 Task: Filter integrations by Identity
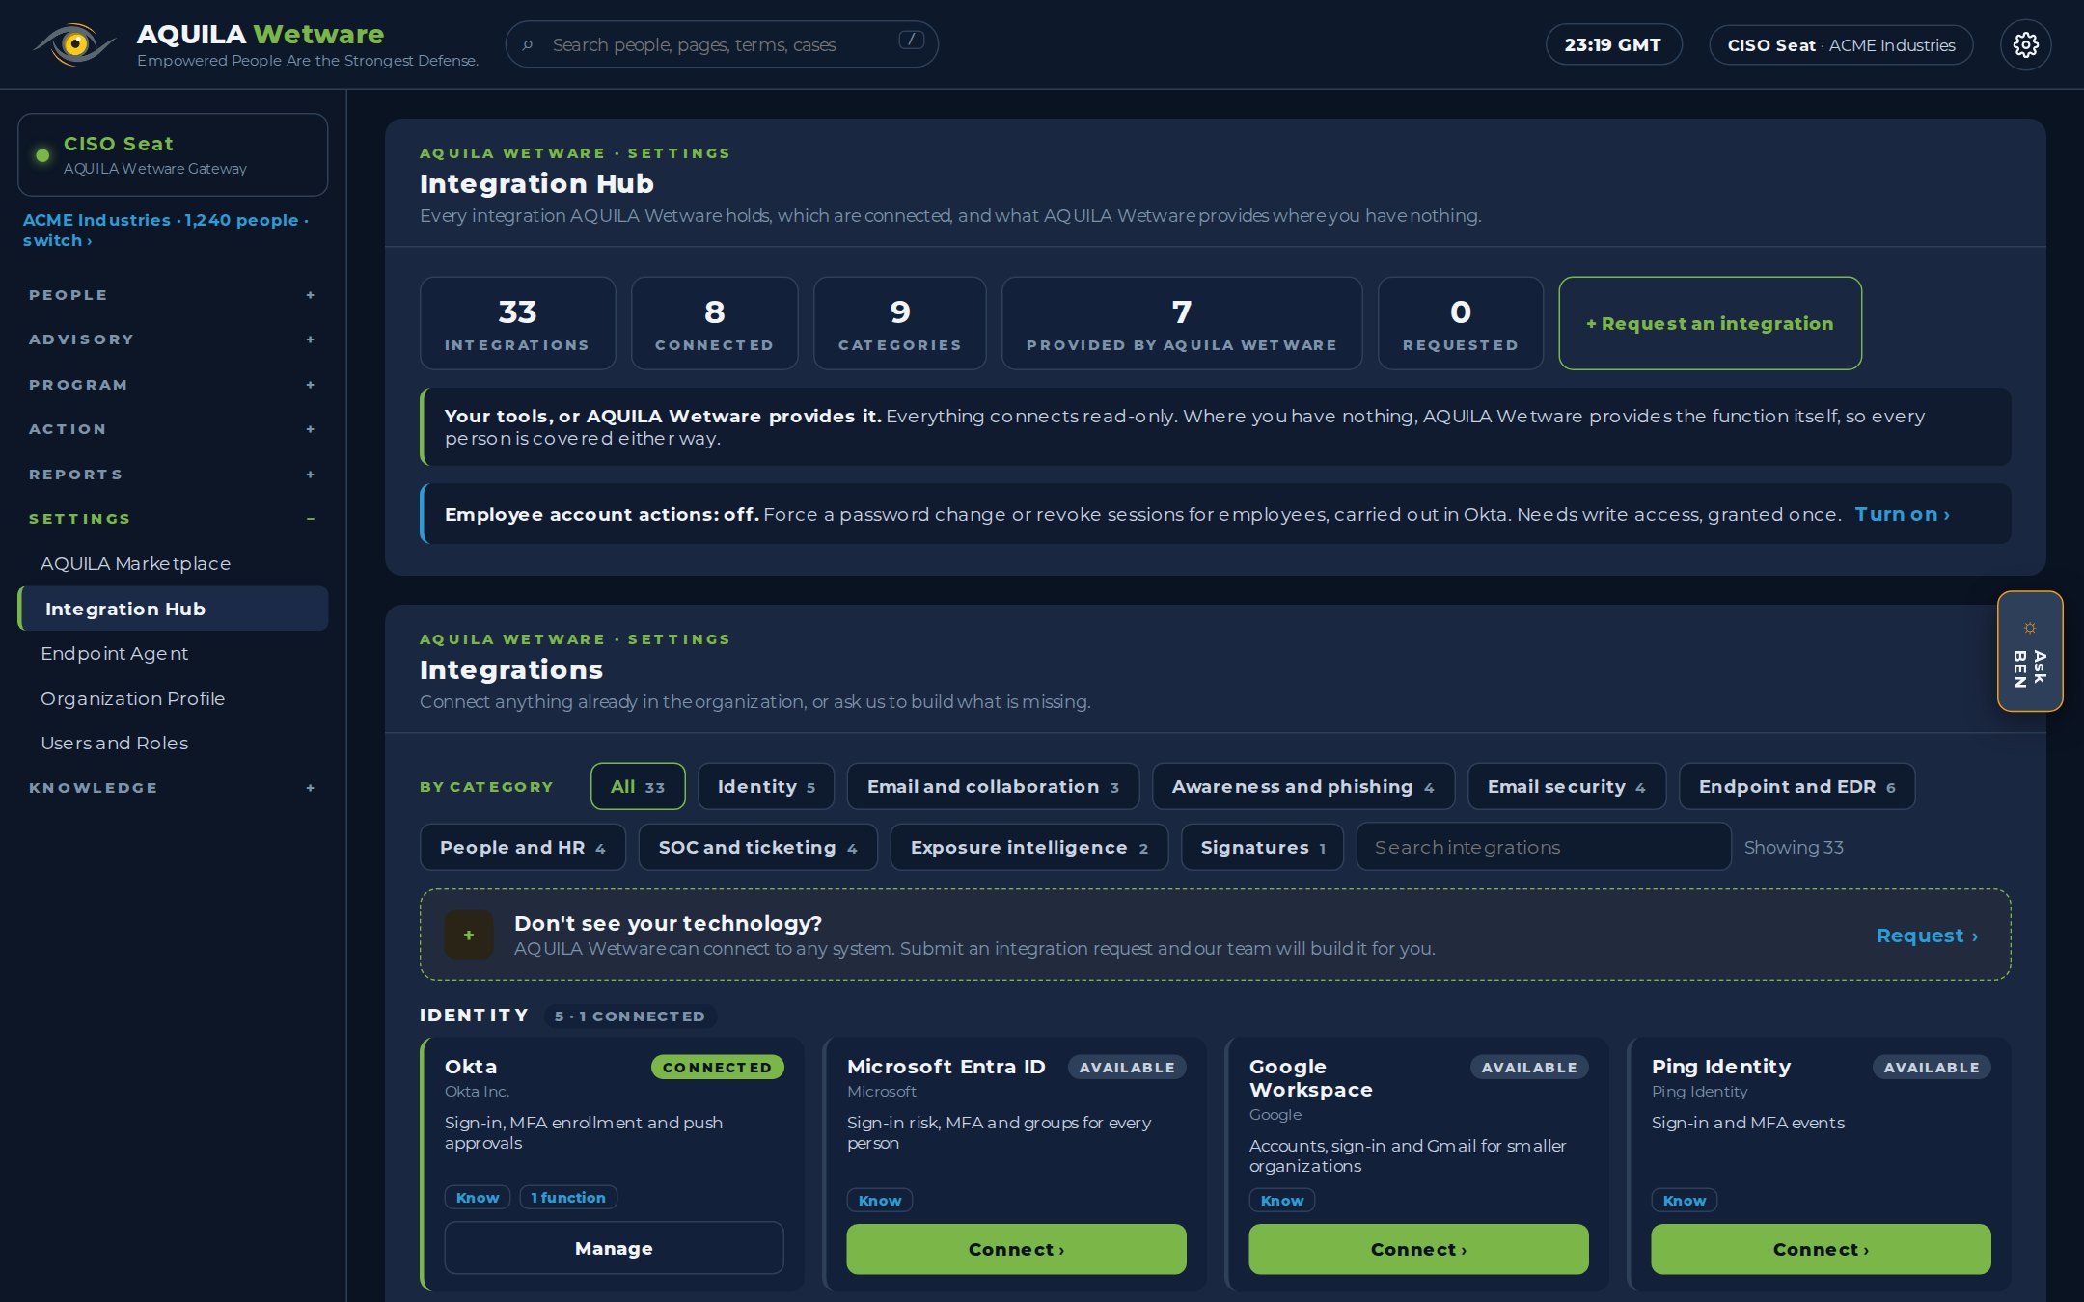point(766,786)
